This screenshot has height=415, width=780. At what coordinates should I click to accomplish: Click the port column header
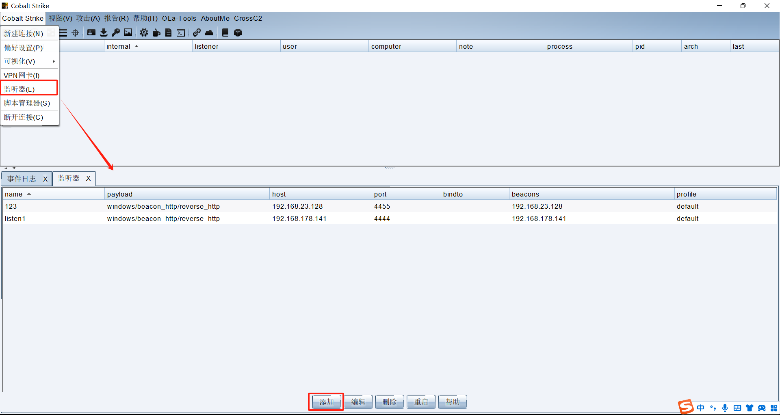pyautogui.click(x=406, y=194)
